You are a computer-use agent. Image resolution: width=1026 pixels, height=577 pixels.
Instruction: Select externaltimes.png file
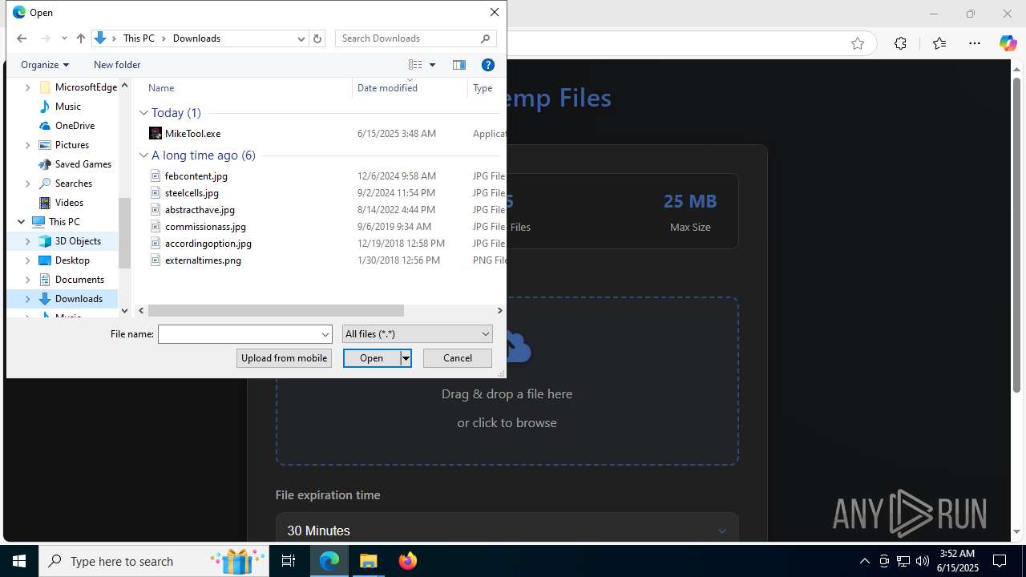(203, 260)
